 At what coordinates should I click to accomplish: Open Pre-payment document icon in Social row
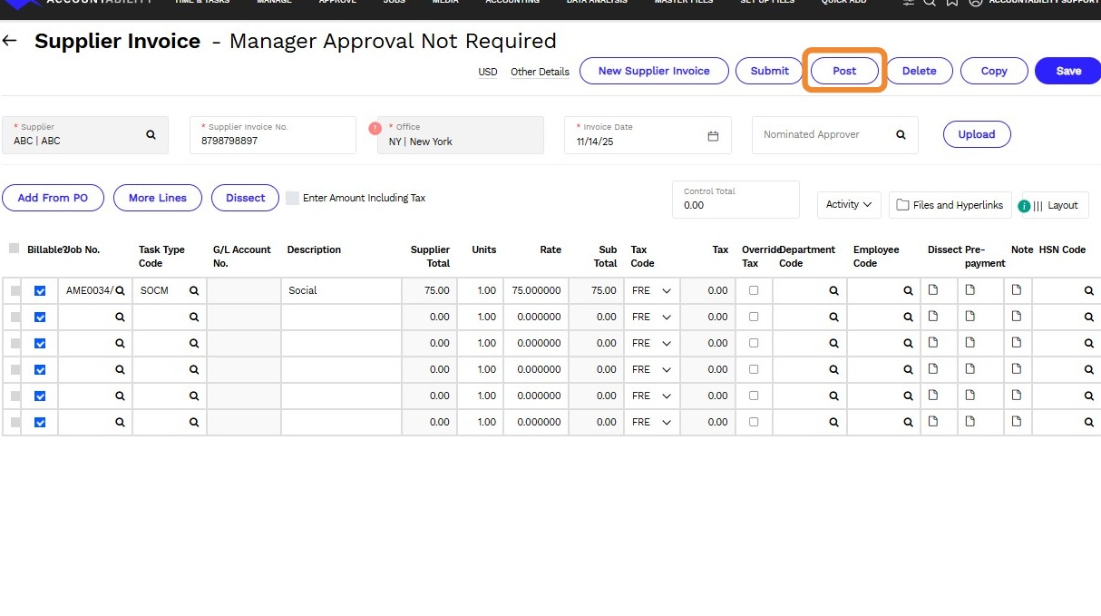tap(969, 290)
